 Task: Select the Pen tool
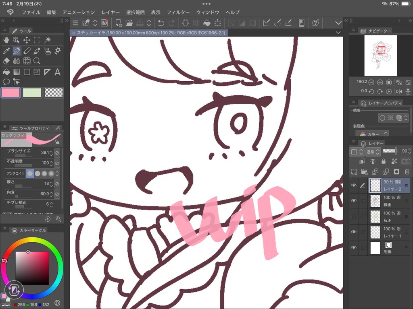click(x=16, y=51)
